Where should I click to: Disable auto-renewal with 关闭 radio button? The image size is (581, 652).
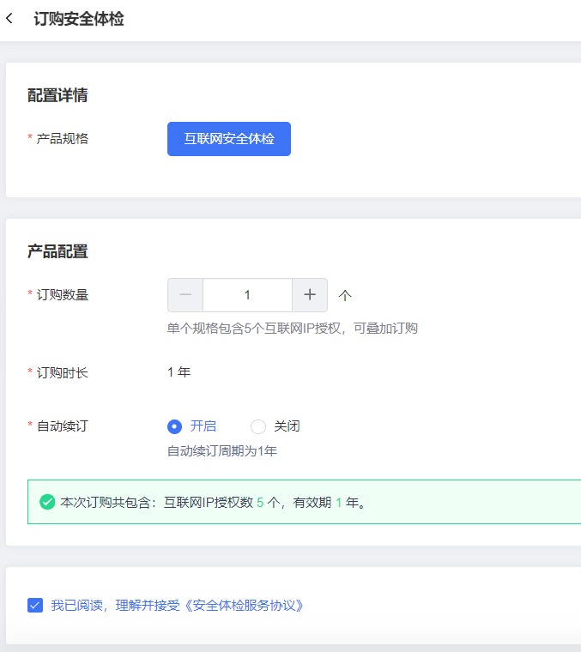point(257,426)
